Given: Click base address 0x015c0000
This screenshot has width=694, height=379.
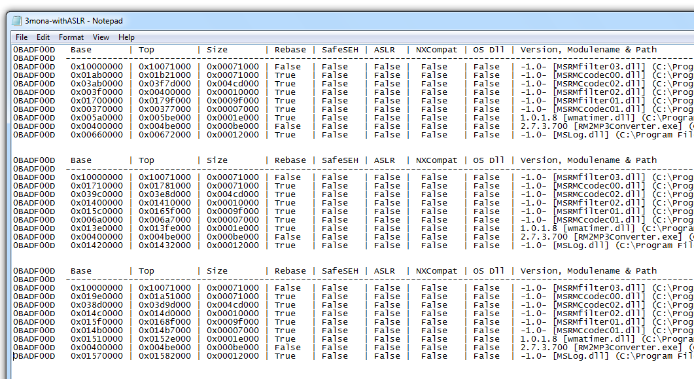Looking at the screenshot, I should point(97,211).
